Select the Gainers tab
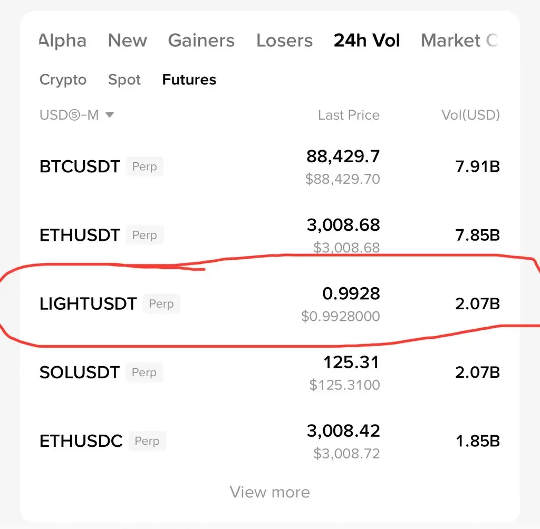The width and height of the screenshot is (540, 529). coord(201,41)
